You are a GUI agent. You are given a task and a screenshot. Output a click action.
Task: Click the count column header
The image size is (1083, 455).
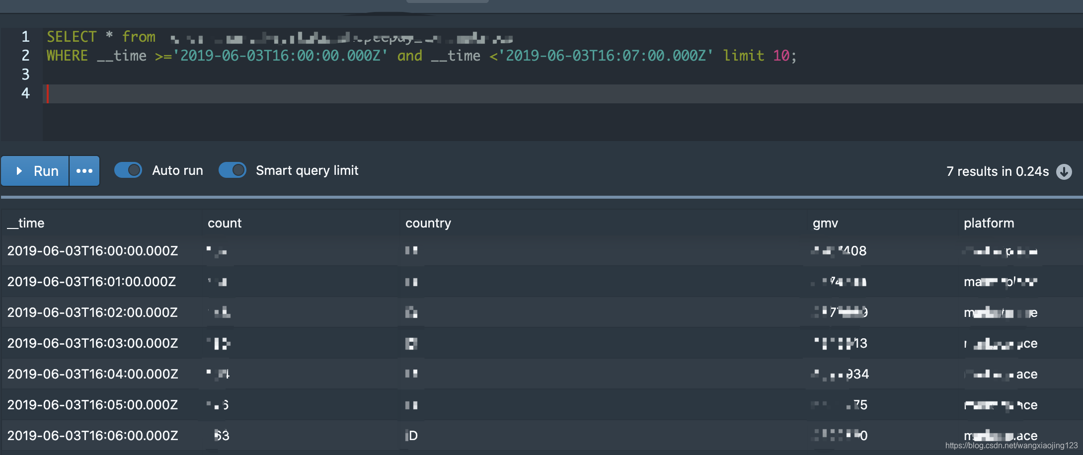coord(225,223)
